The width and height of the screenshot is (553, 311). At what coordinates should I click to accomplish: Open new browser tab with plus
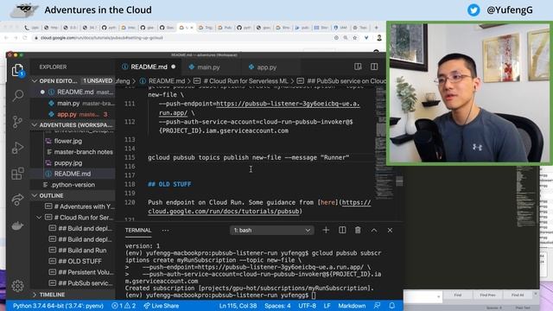377,28
